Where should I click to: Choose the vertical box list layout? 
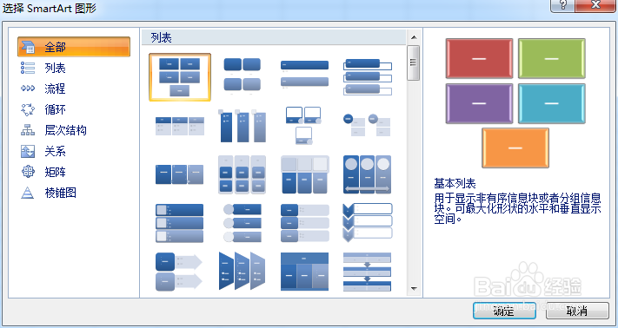(x=368, y=76)
